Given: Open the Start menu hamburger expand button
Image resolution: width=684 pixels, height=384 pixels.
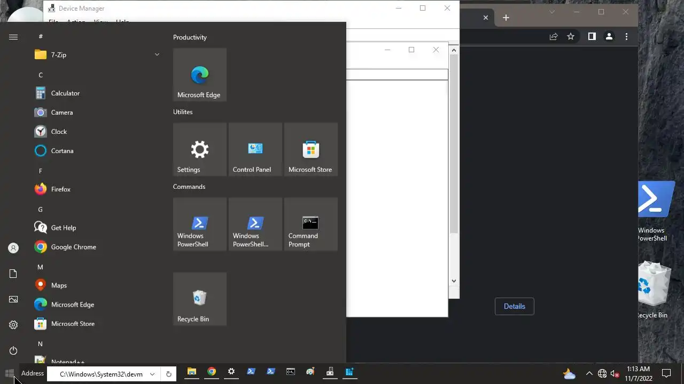Looking at the screenshot, I should (13, 37).
